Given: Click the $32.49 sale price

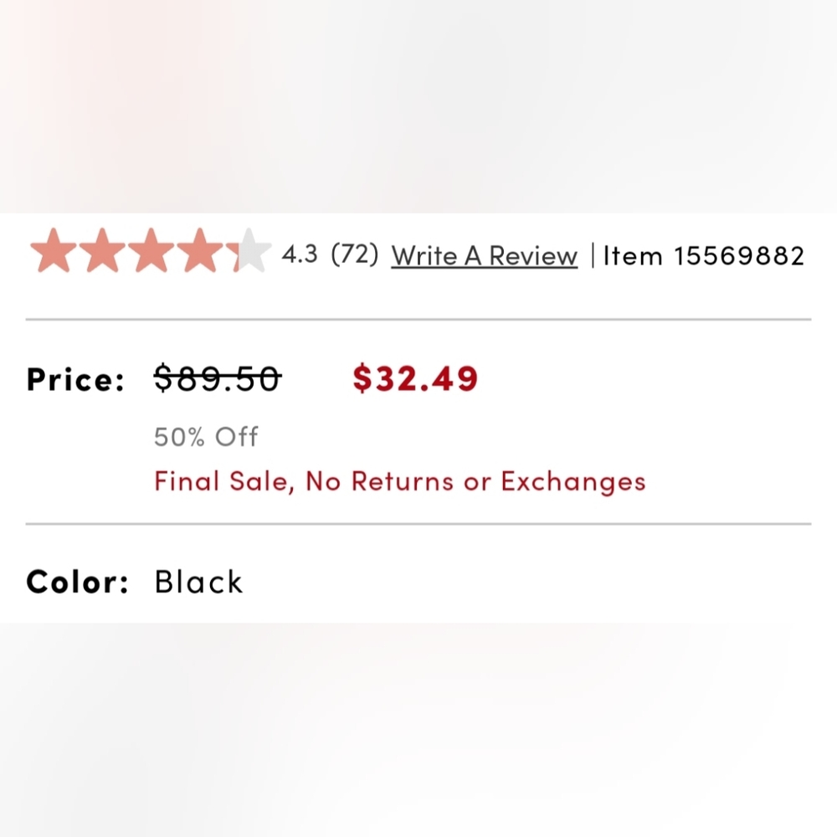Looking at the screenshot, I should click(x=415, y=378).
